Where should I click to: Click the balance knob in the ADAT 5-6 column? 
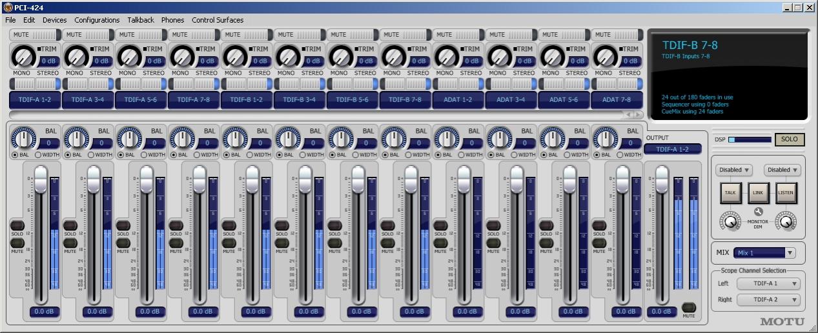click(x=553, y=138)
